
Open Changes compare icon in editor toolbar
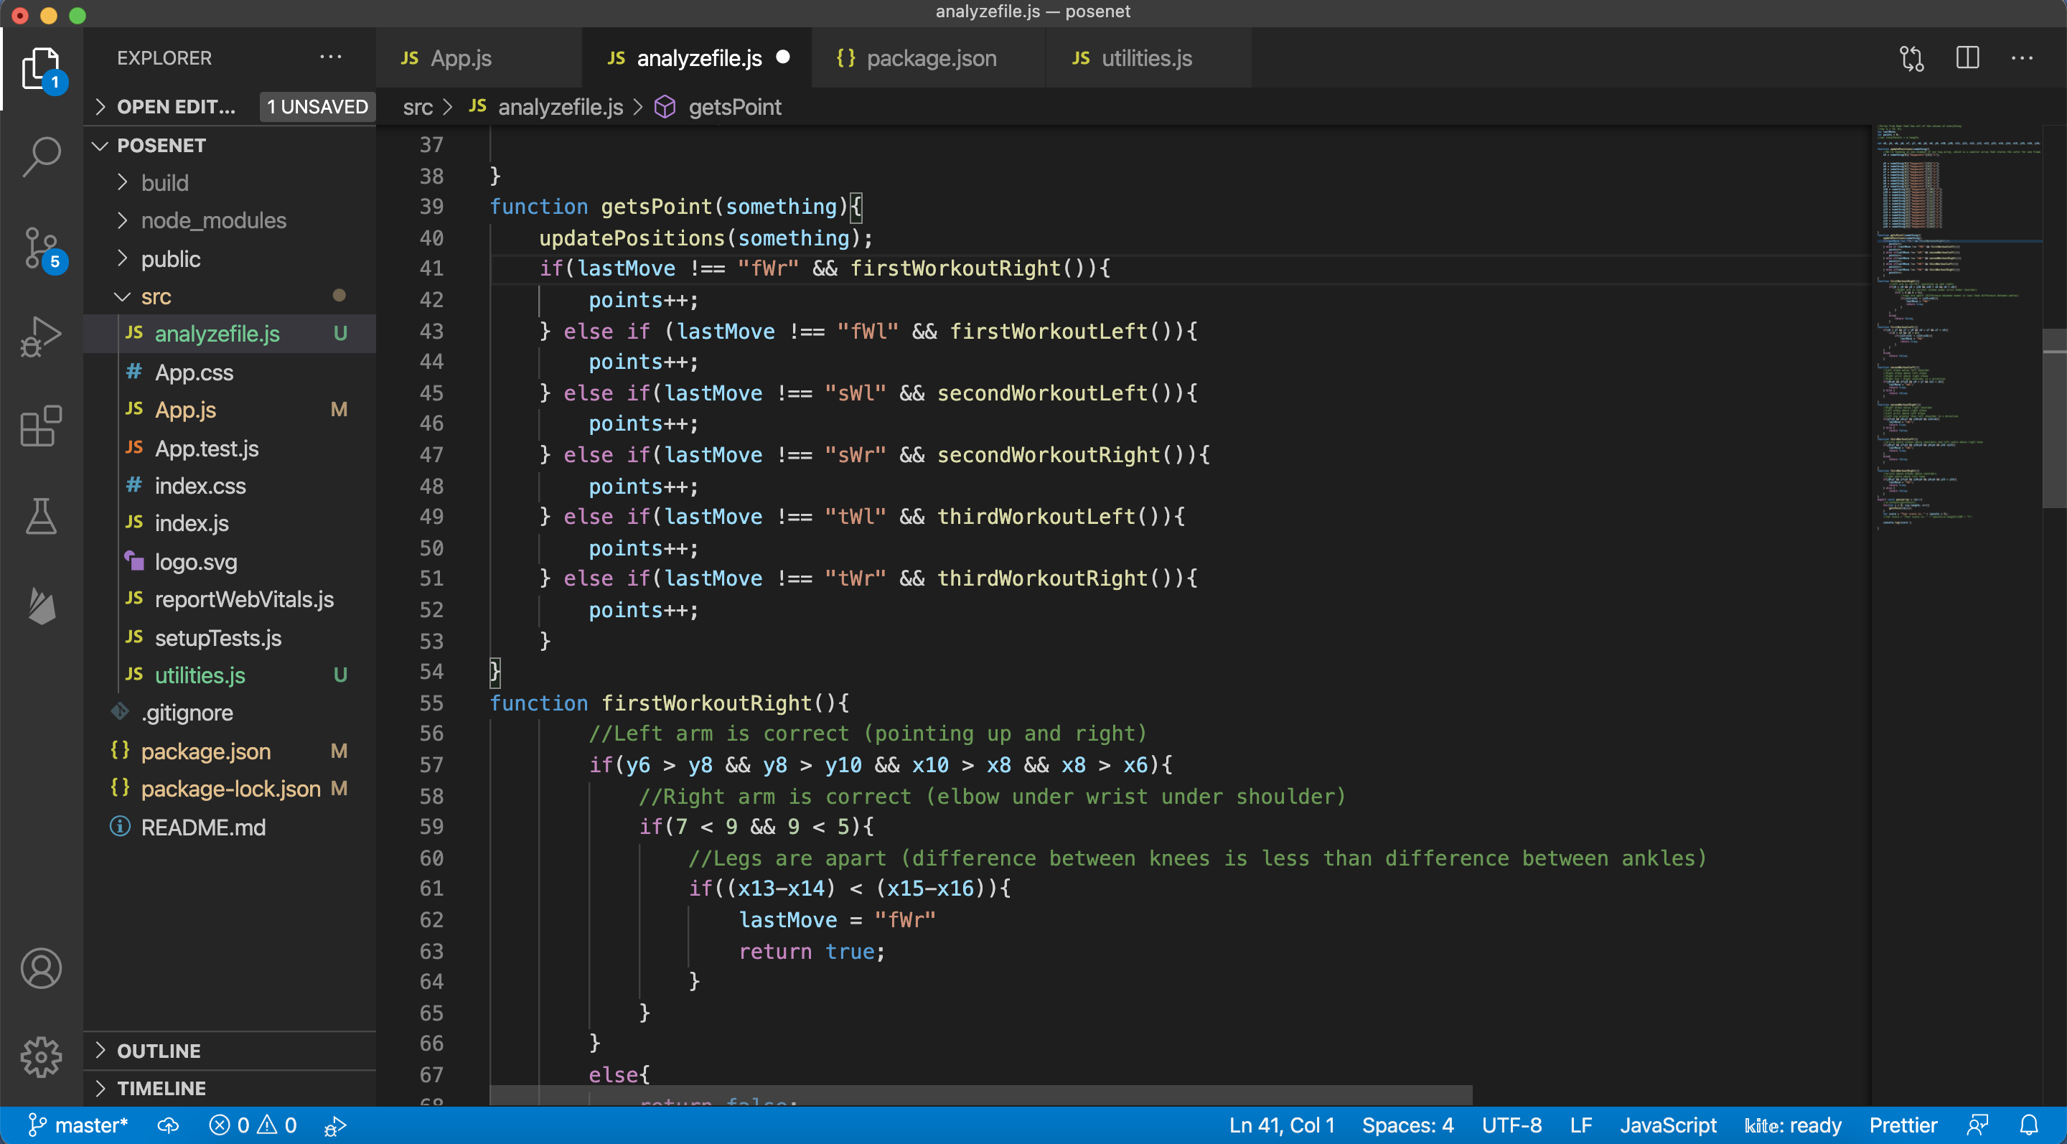click(1911, 57)
